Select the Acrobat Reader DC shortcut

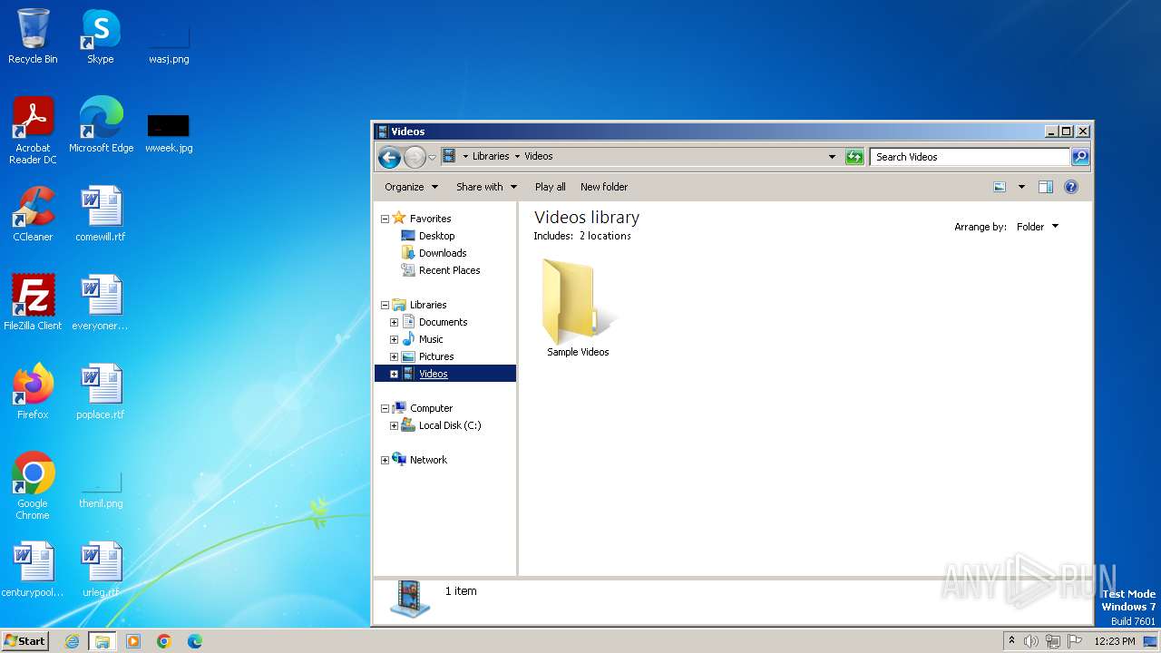(x=33, y=131)
